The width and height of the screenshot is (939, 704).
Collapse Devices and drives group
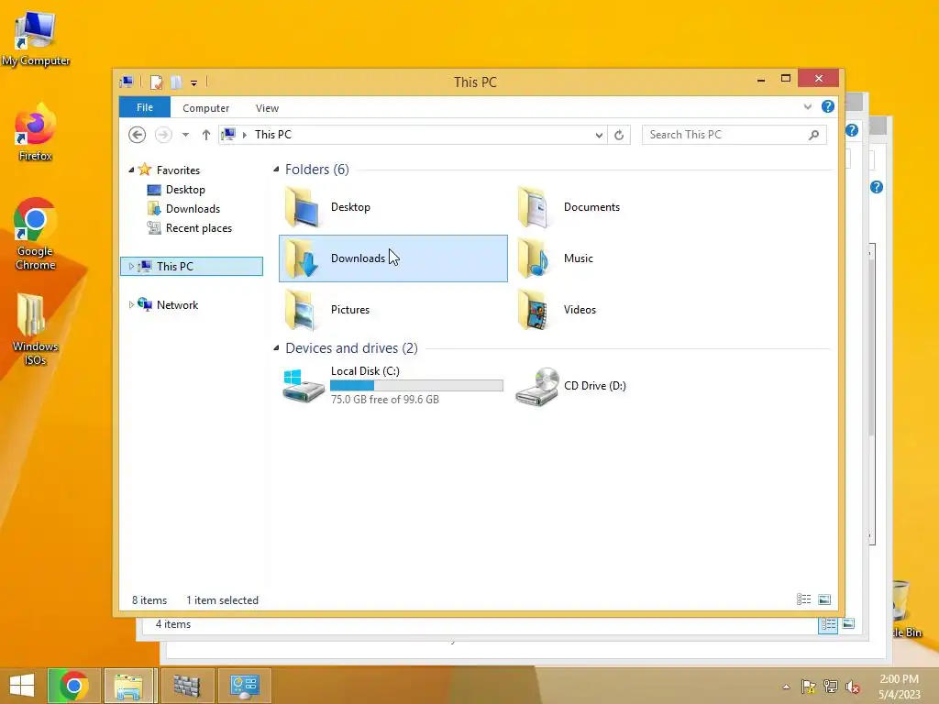(x=276, y=347)
